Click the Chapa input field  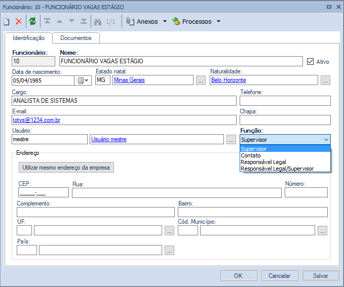tap(285, 120)
